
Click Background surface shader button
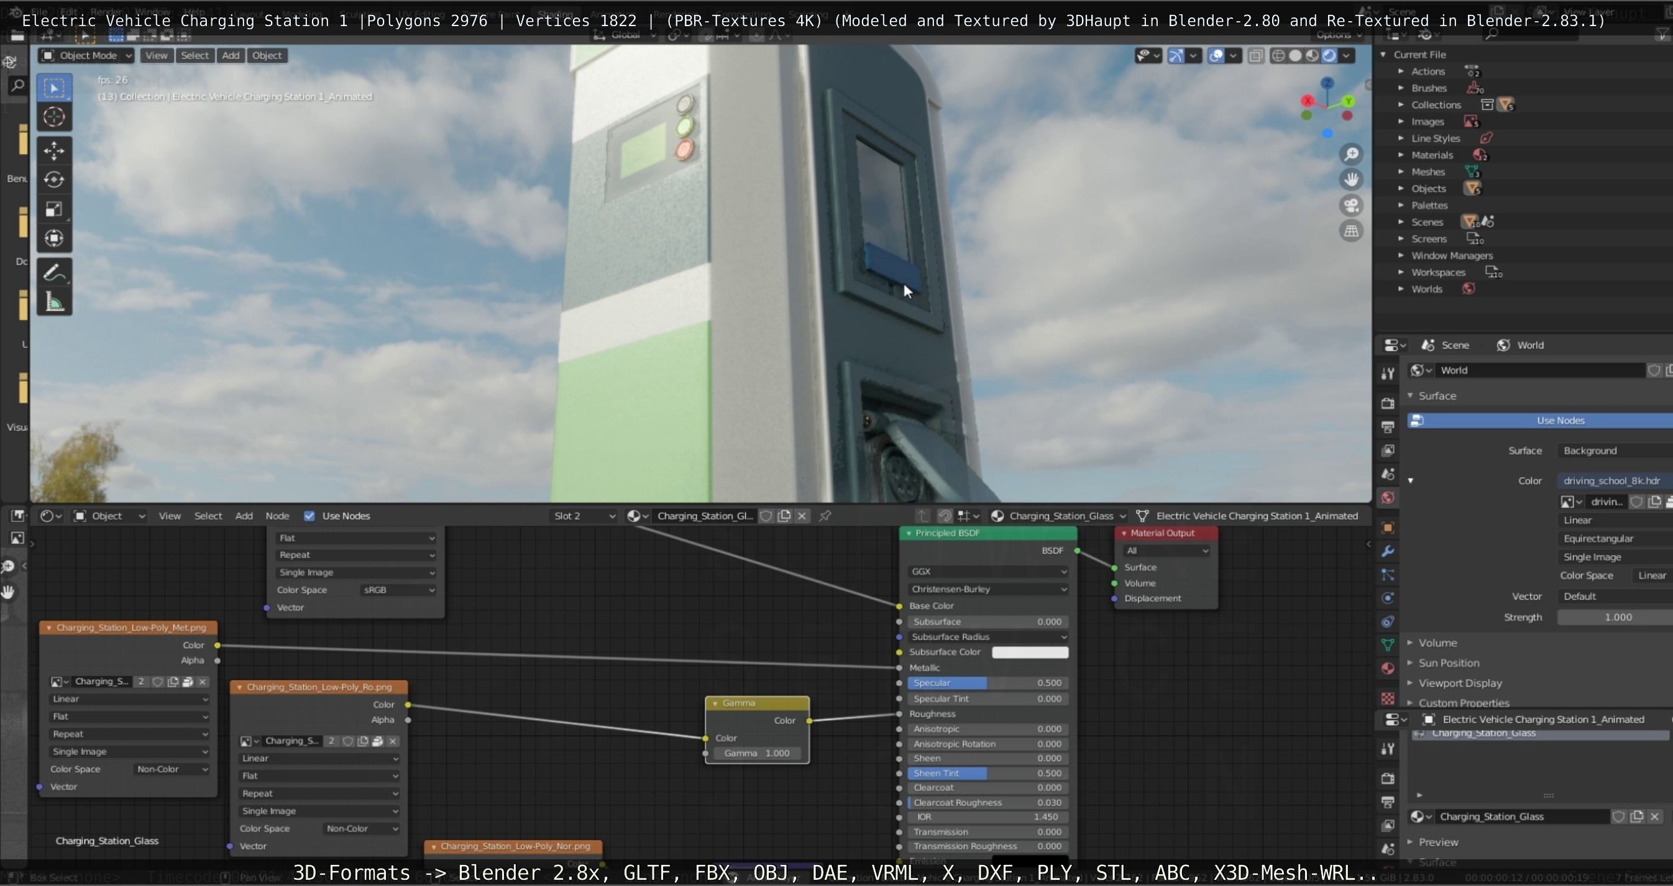1615,451
